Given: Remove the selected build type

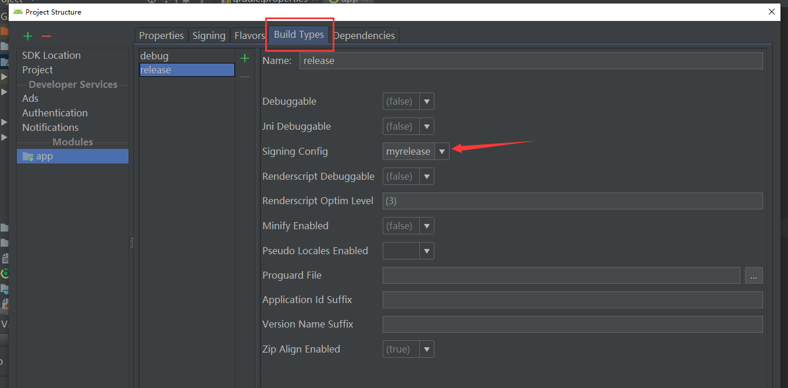Looking at the screenshot, I should point(245,77).
